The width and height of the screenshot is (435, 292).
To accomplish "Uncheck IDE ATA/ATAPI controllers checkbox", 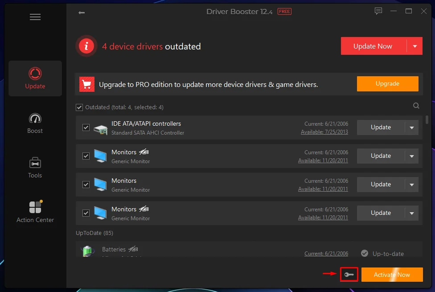I will tap(86, 127).
